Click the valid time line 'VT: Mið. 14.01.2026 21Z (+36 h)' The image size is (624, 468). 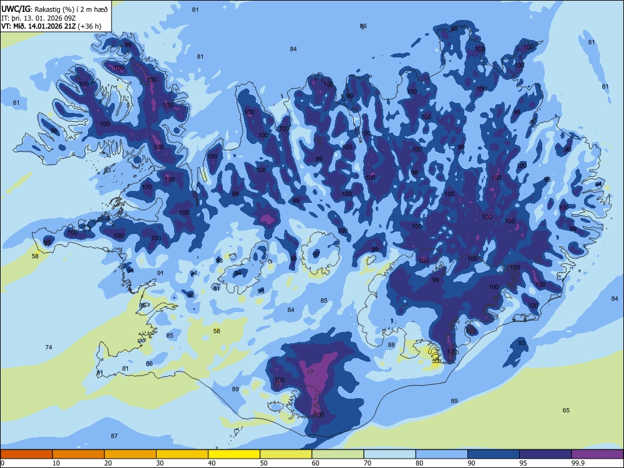click(x=51, y=26)
